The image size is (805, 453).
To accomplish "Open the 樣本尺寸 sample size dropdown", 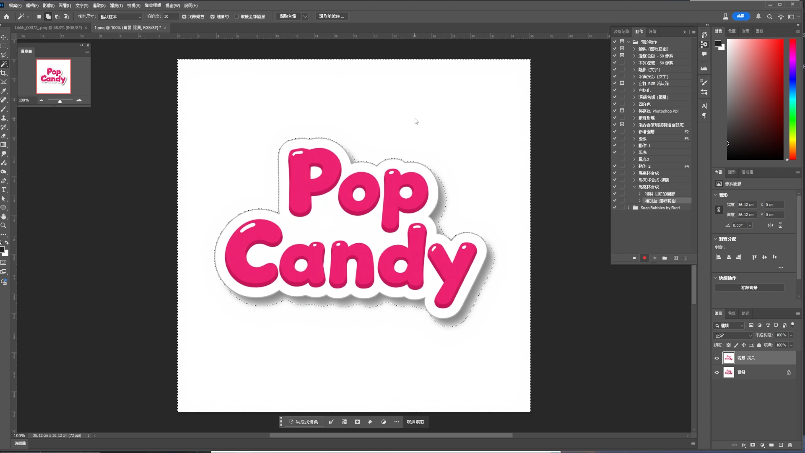I will pos(121,17).
